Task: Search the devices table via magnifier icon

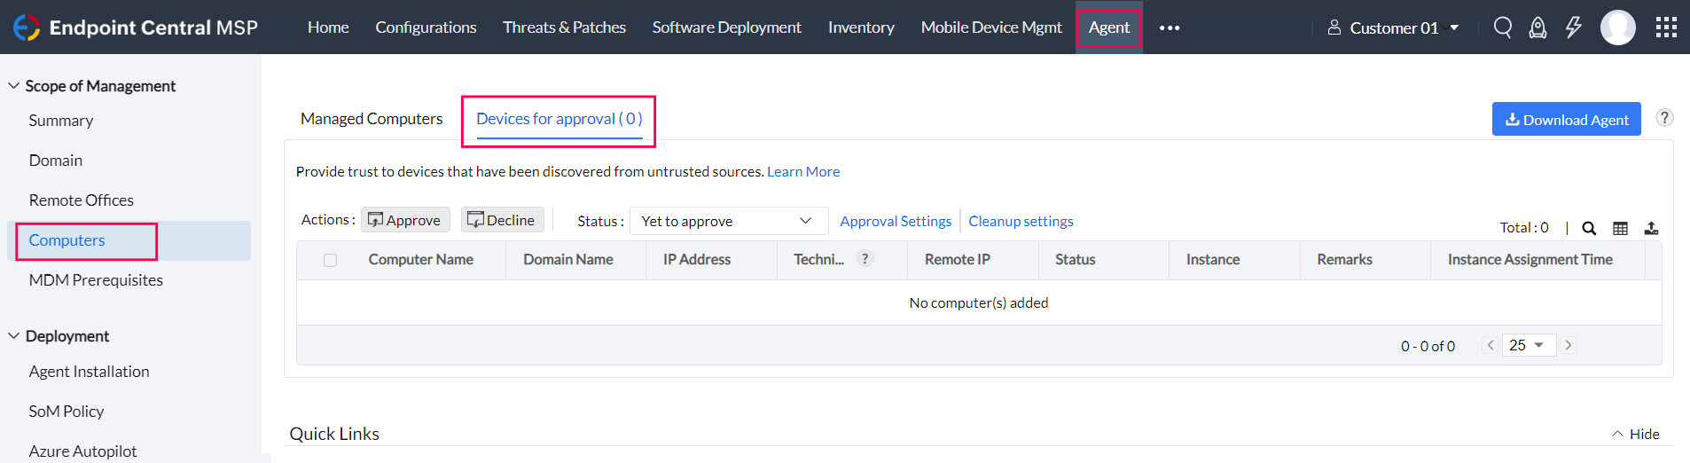Action: point(1589,228)
